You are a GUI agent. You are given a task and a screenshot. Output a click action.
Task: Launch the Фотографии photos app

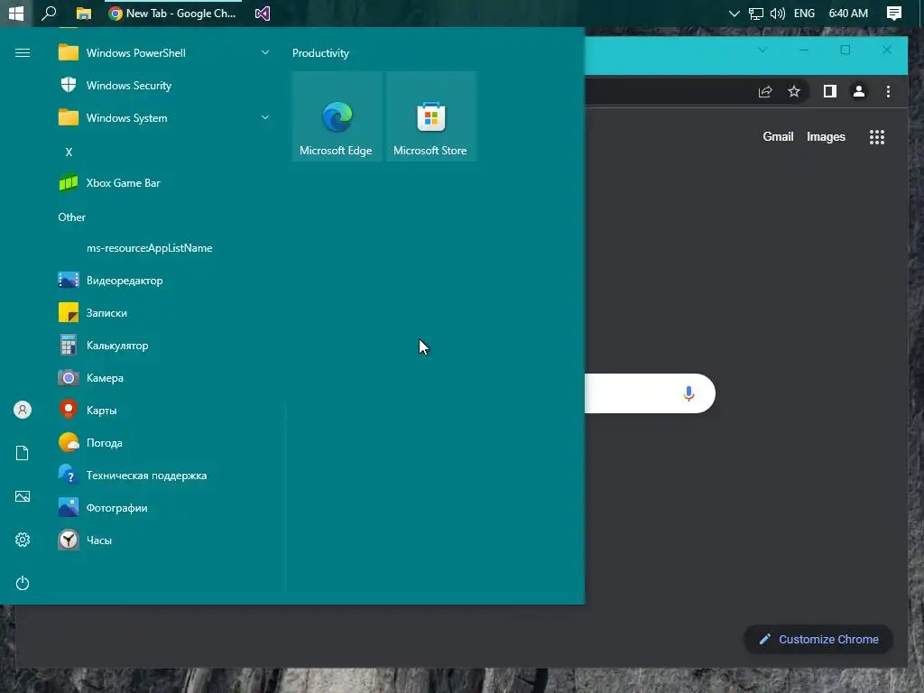tap(162, 507)
